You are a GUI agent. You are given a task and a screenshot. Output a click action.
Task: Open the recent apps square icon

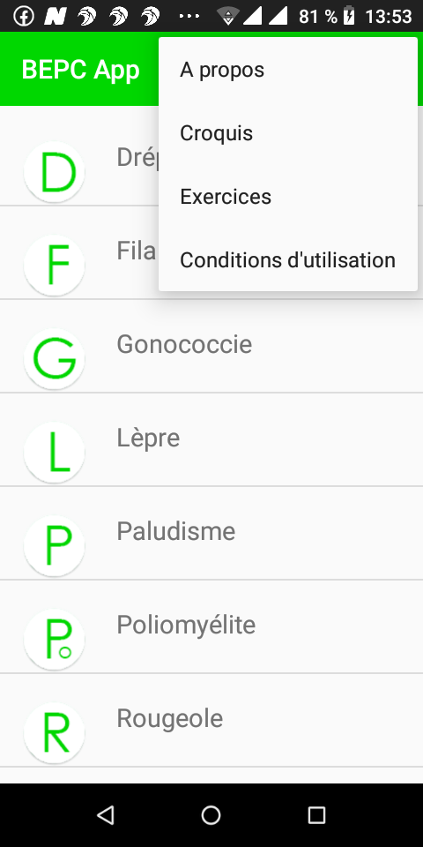[316, 814]
